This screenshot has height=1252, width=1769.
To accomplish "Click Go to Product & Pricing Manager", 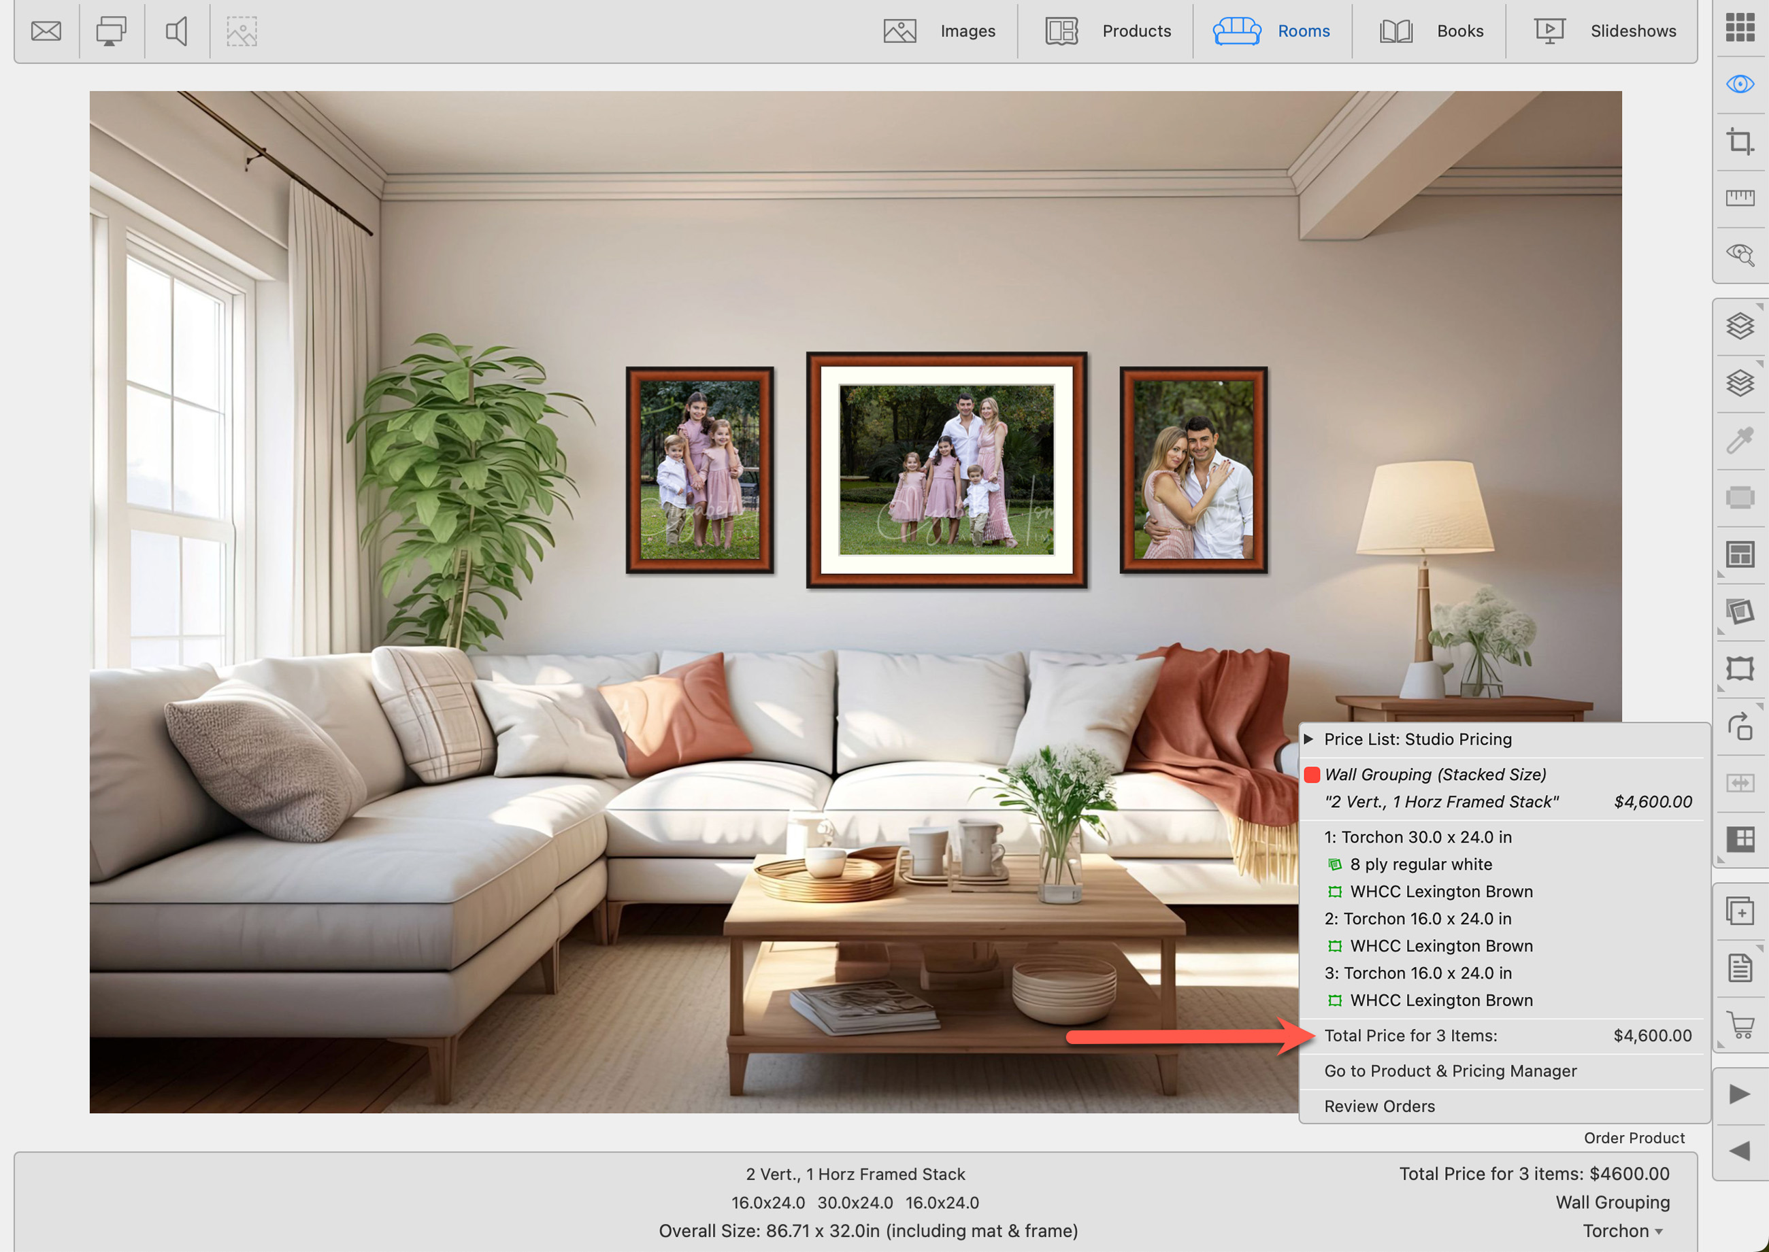I will click(x=1450, y=1071).
